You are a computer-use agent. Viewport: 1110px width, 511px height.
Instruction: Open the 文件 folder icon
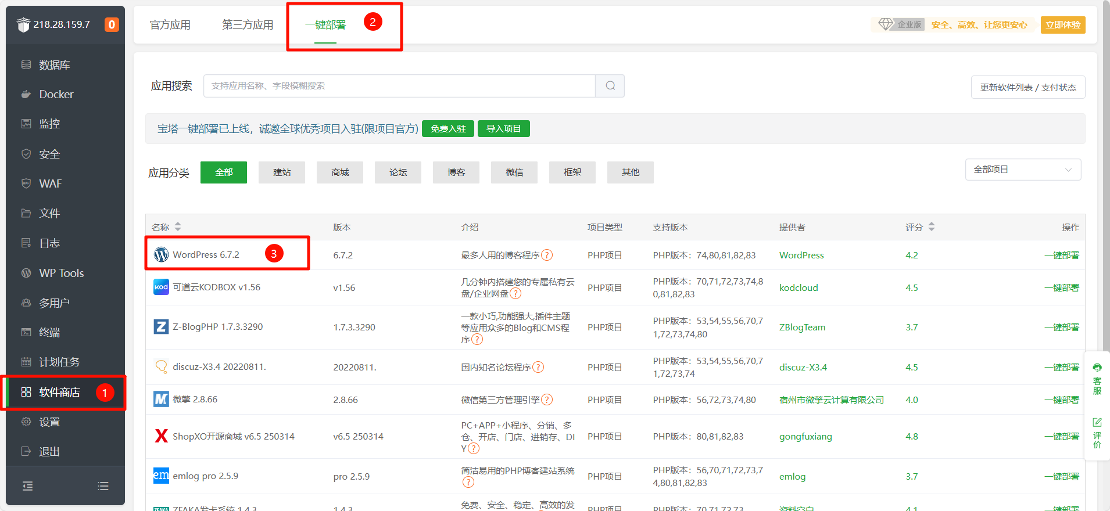point(26,213)
